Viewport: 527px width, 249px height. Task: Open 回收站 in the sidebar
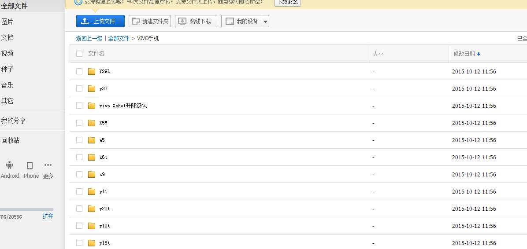[11, 140]
